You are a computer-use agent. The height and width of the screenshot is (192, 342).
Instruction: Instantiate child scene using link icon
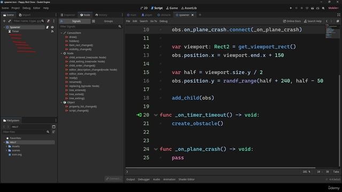click(10, 21)
